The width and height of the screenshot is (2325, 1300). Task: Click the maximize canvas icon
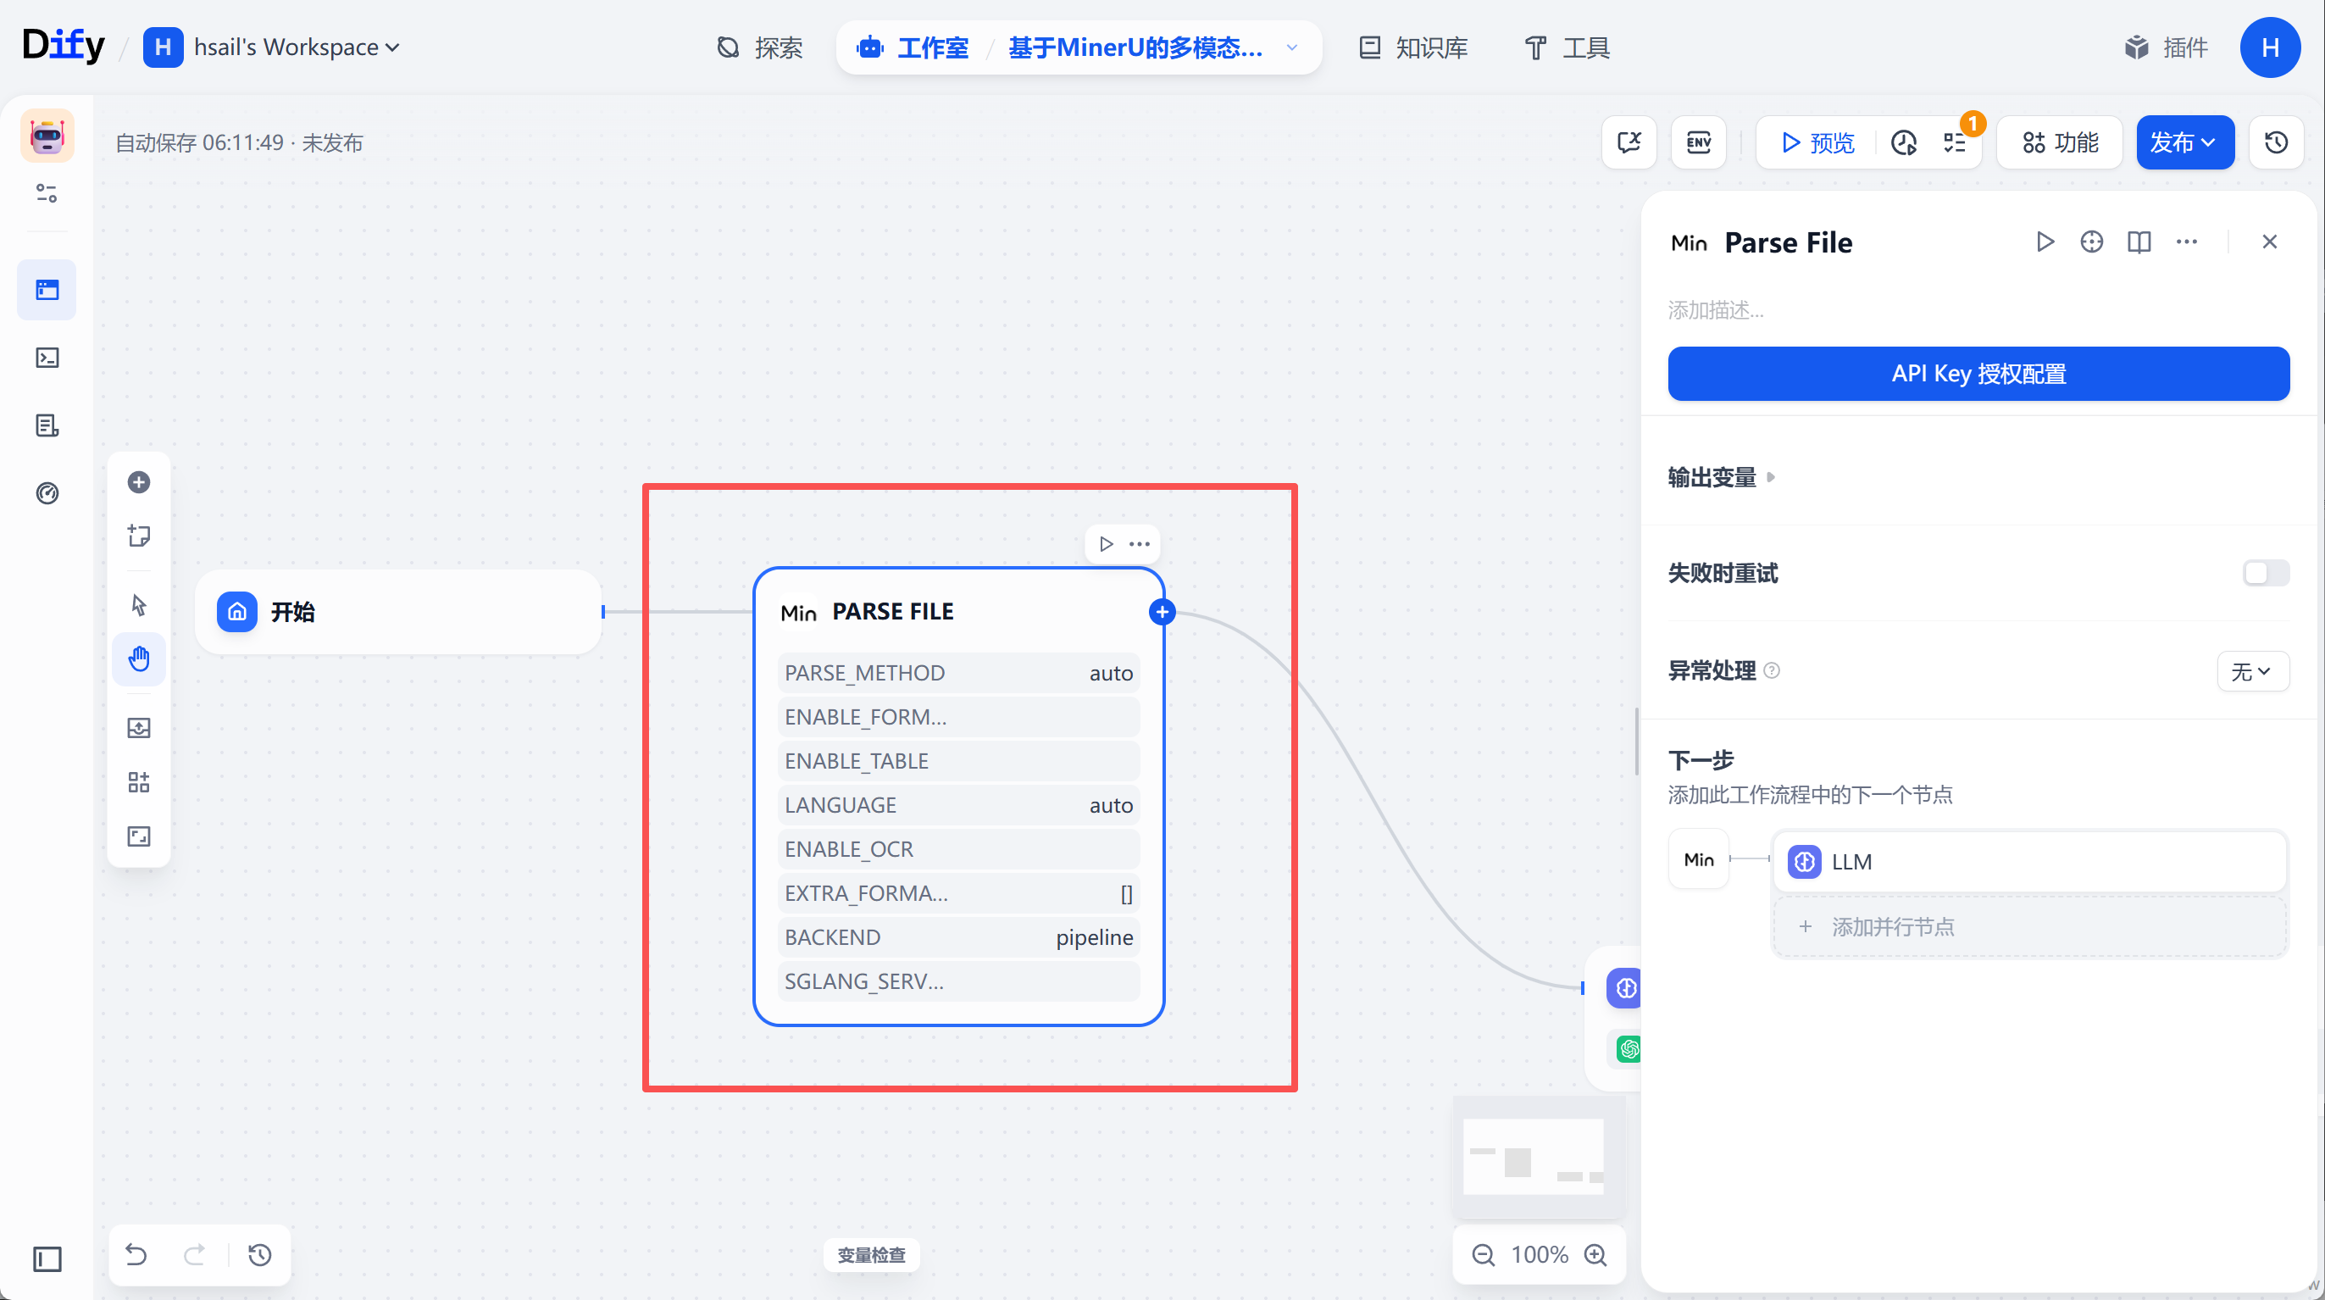tap(139, 836)
